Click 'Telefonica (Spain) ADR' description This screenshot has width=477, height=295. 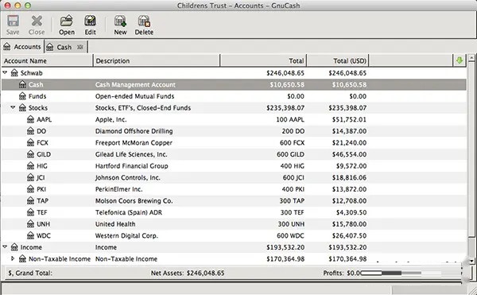pos(128,212)
